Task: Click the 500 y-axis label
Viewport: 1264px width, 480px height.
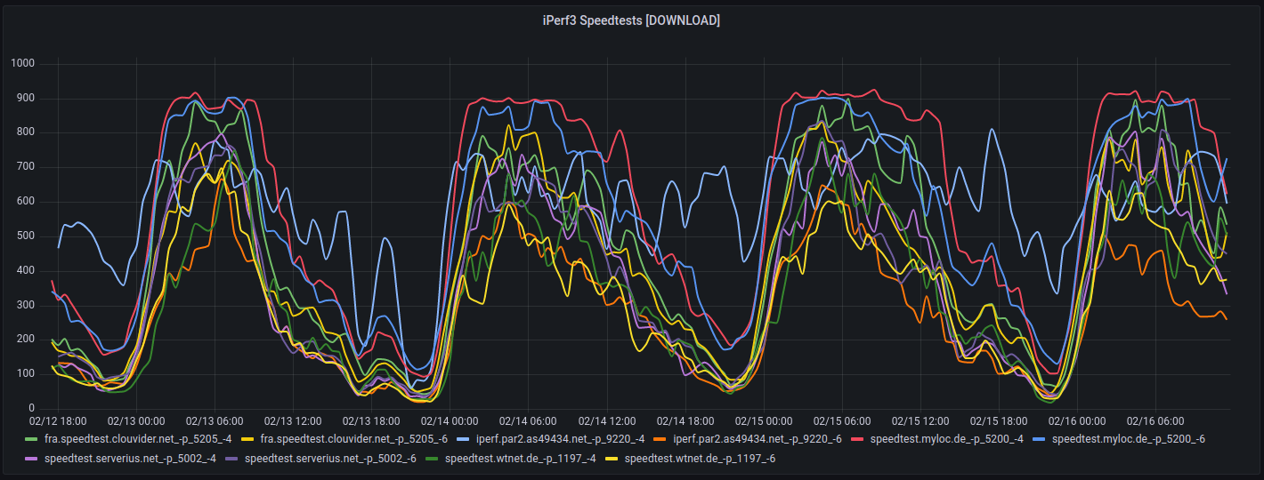Action: click(25, 236)
